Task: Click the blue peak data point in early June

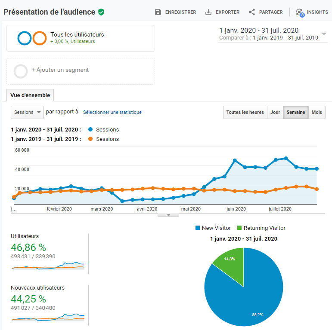Action: click(235, 161)
